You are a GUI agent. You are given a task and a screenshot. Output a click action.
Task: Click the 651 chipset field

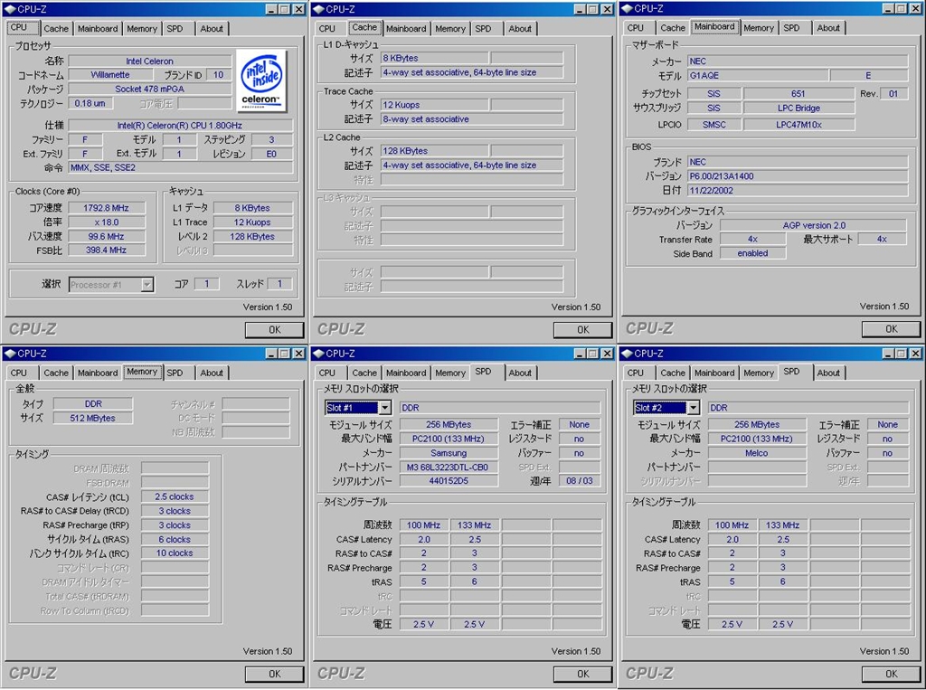click(798, 93)
